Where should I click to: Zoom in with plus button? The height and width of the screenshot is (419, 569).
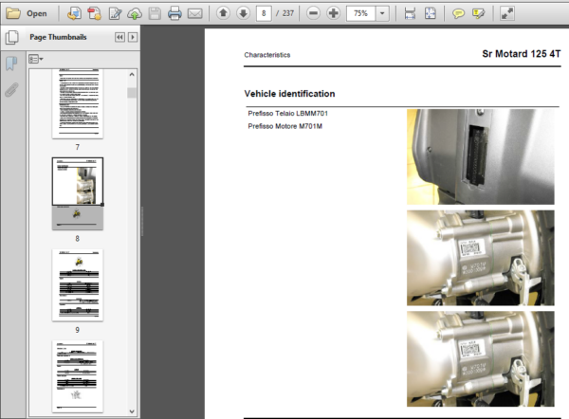click(x=333, y=13)
